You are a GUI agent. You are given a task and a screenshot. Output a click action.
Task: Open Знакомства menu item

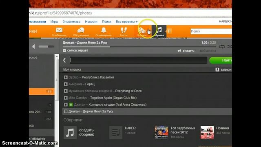(72, 22)
